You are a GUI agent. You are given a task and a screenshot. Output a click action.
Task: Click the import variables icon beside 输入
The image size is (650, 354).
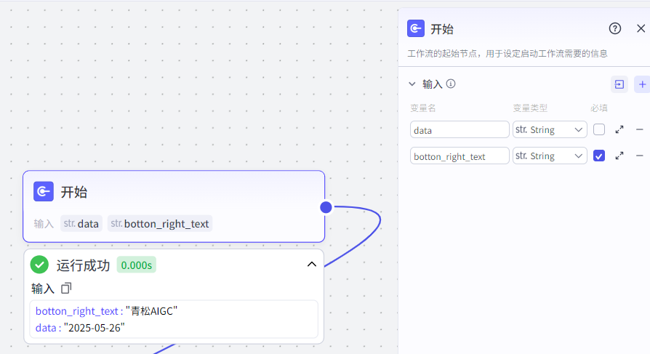coord(619,84)
